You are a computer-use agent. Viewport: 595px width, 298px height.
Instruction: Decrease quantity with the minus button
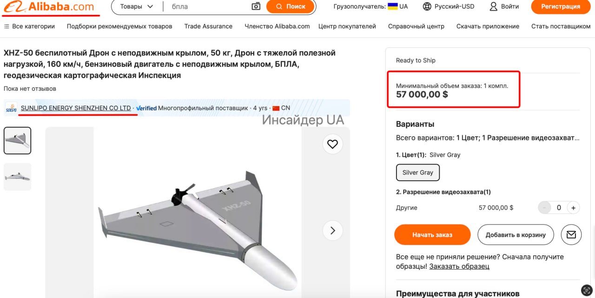pyautogui.click(x=544, y=208)
